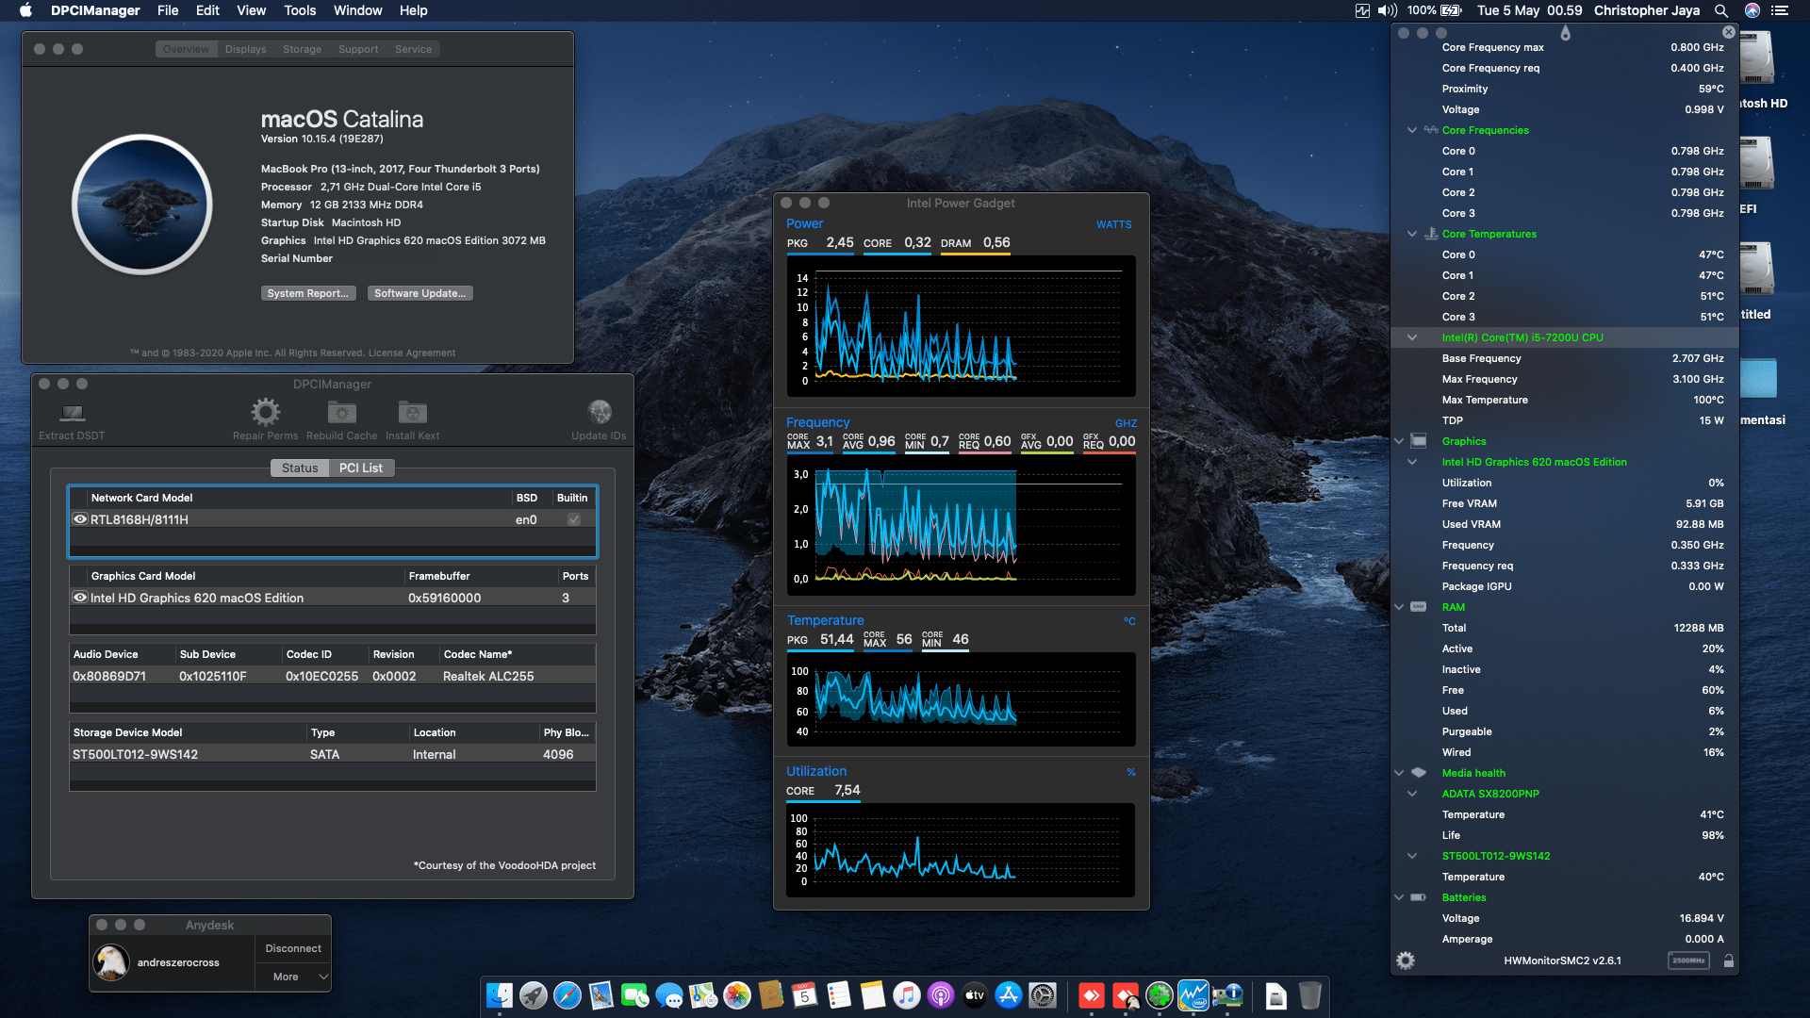
Task: Toggle eye icon for Intel HD Graphics row
Action: [80, 598]
